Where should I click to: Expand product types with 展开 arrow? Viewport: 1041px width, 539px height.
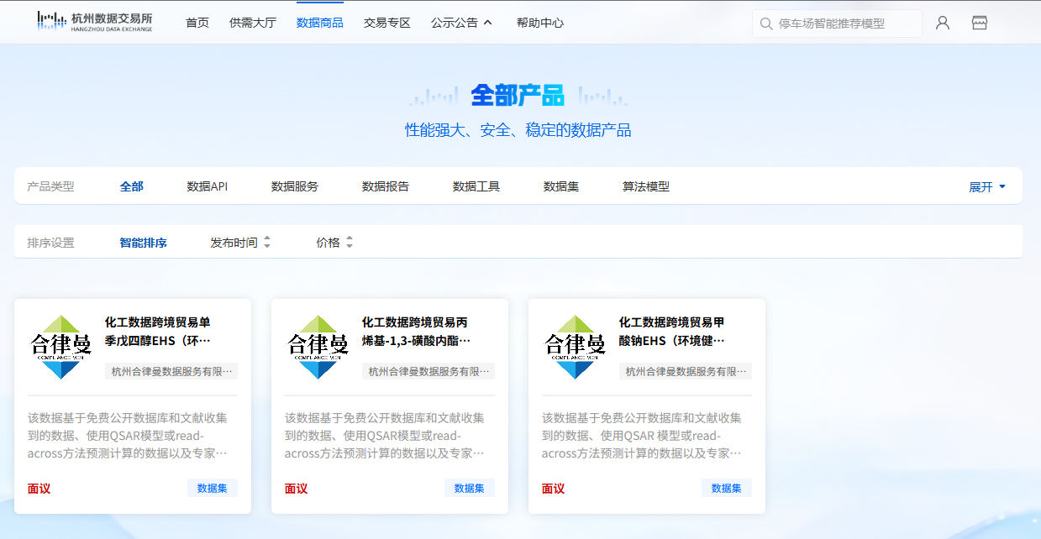(x=987, y=186)
